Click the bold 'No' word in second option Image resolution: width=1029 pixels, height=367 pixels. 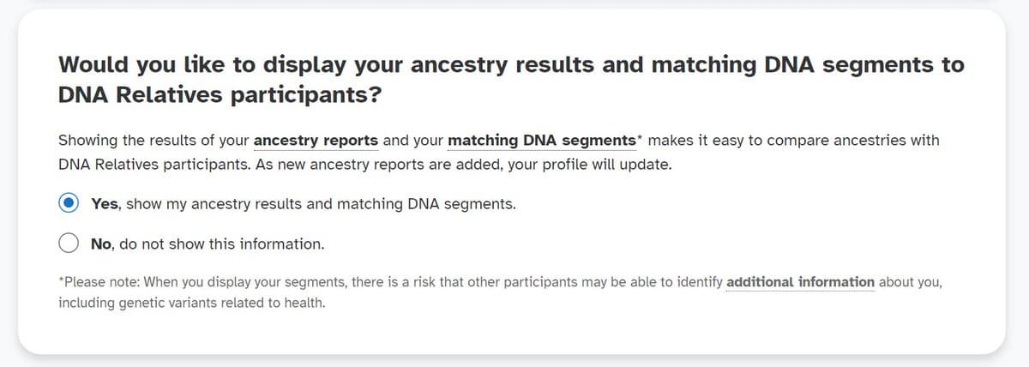[102, 244]
